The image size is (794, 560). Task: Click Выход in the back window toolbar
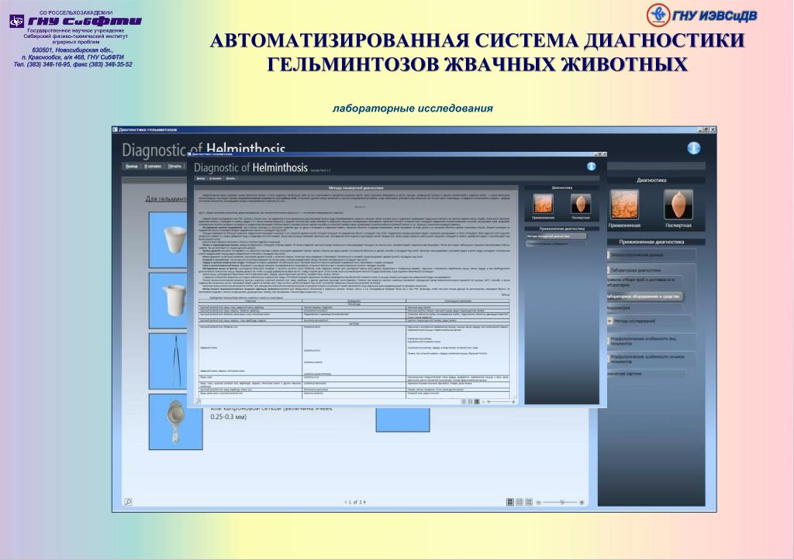tap(131, 166)
